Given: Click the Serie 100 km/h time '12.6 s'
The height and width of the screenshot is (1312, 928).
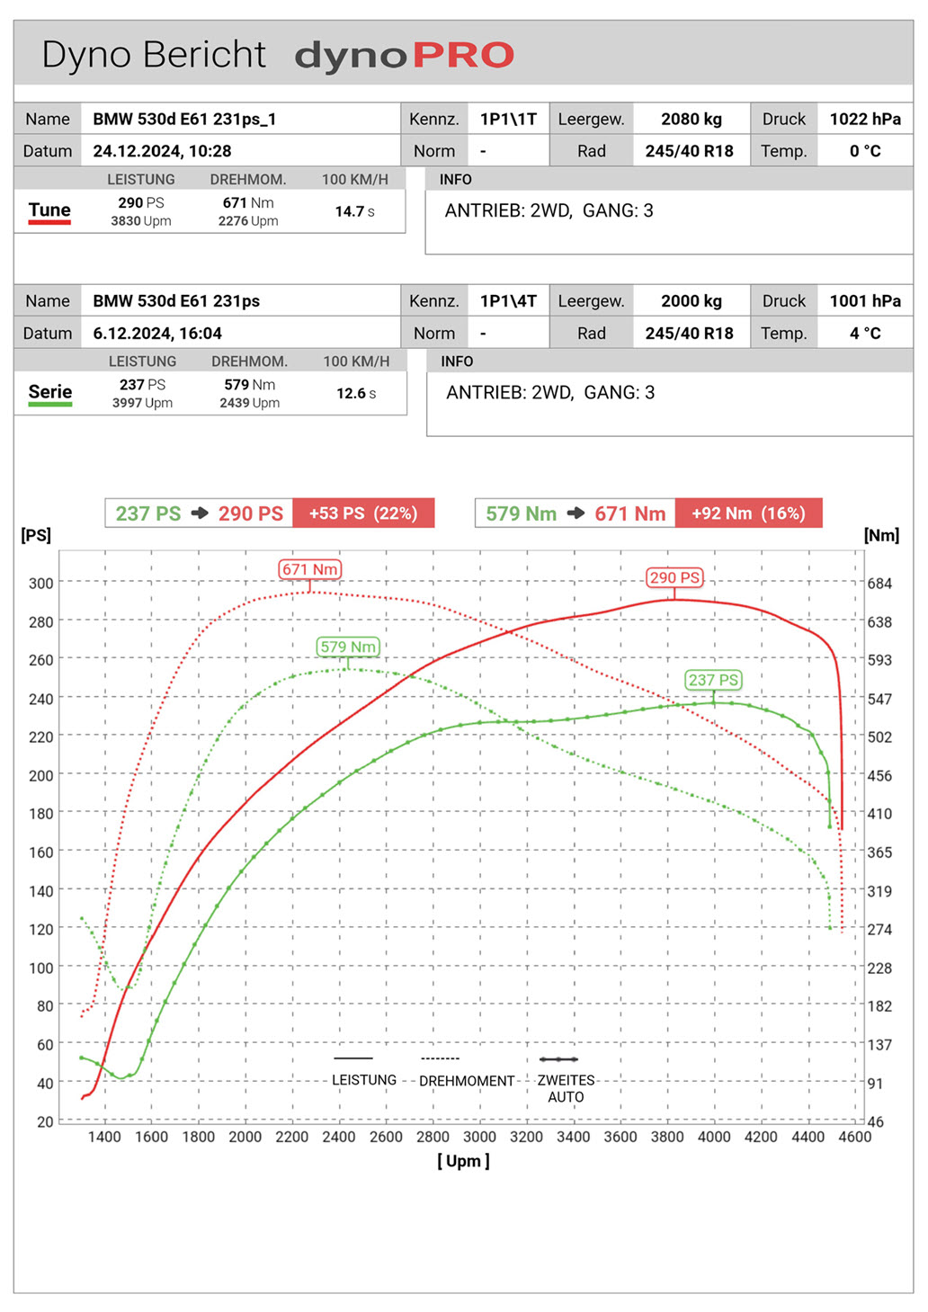Looking at the screenshot, I should click(x=356, y=394).
